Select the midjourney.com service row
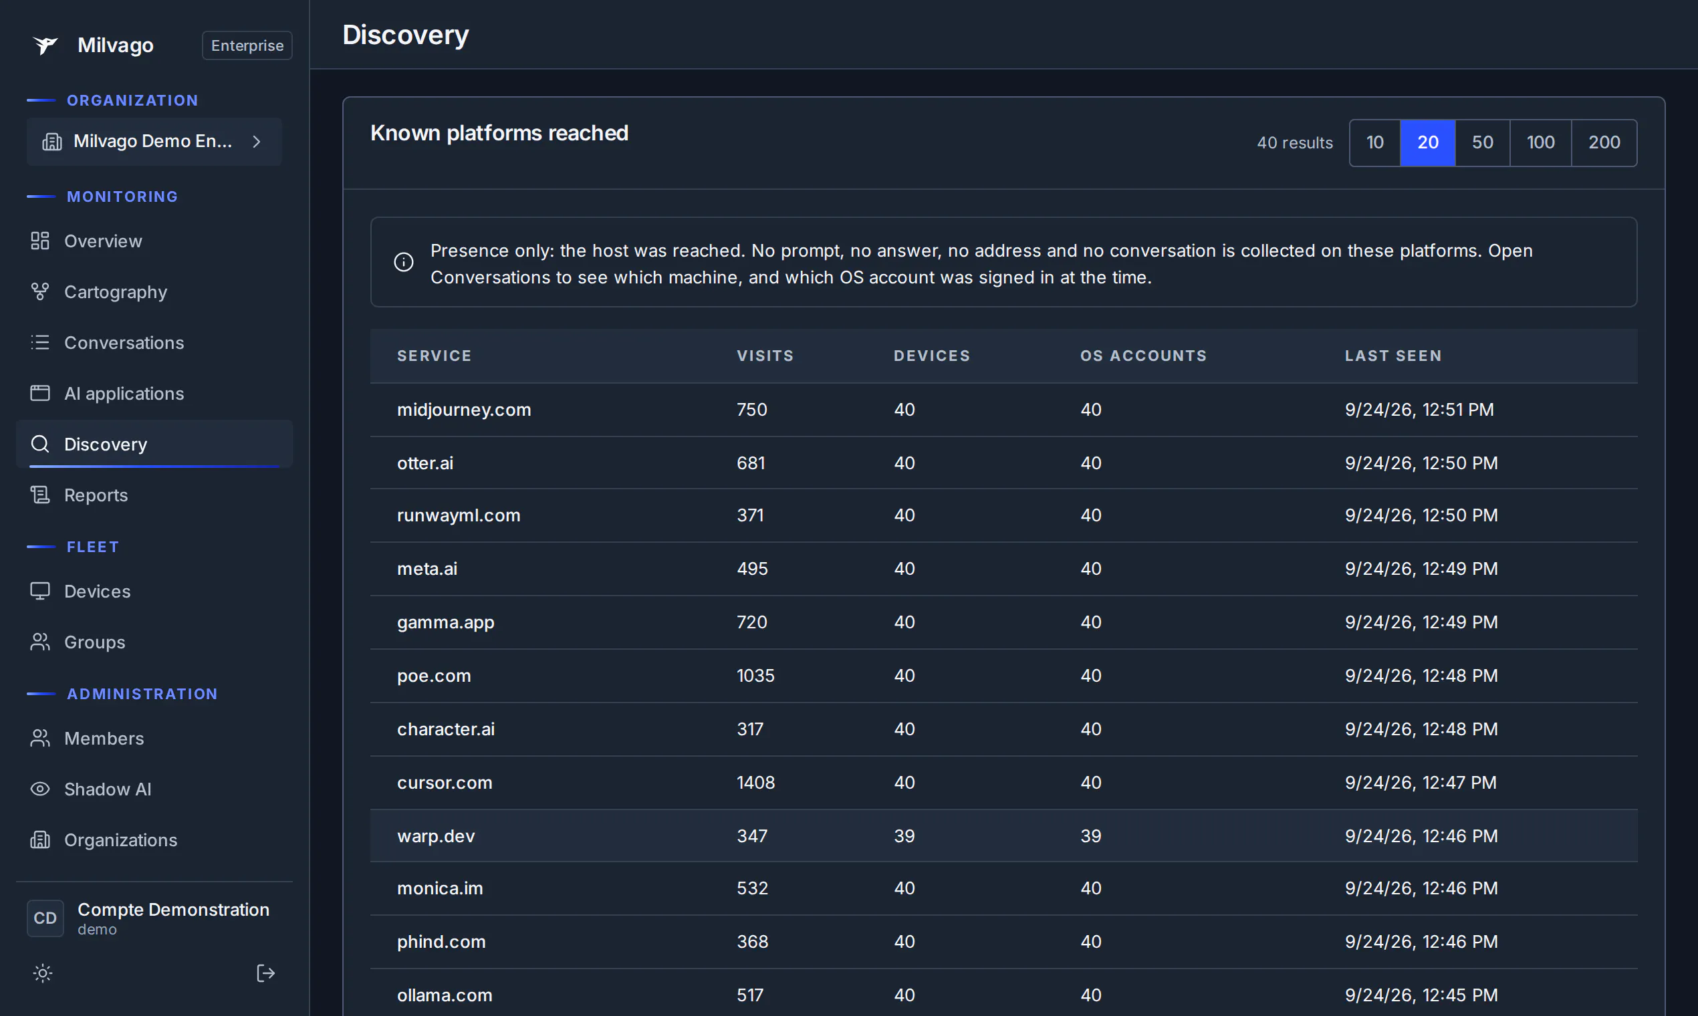The height and width of the screenshot is (1016, 1698). tap(1003, 410)
